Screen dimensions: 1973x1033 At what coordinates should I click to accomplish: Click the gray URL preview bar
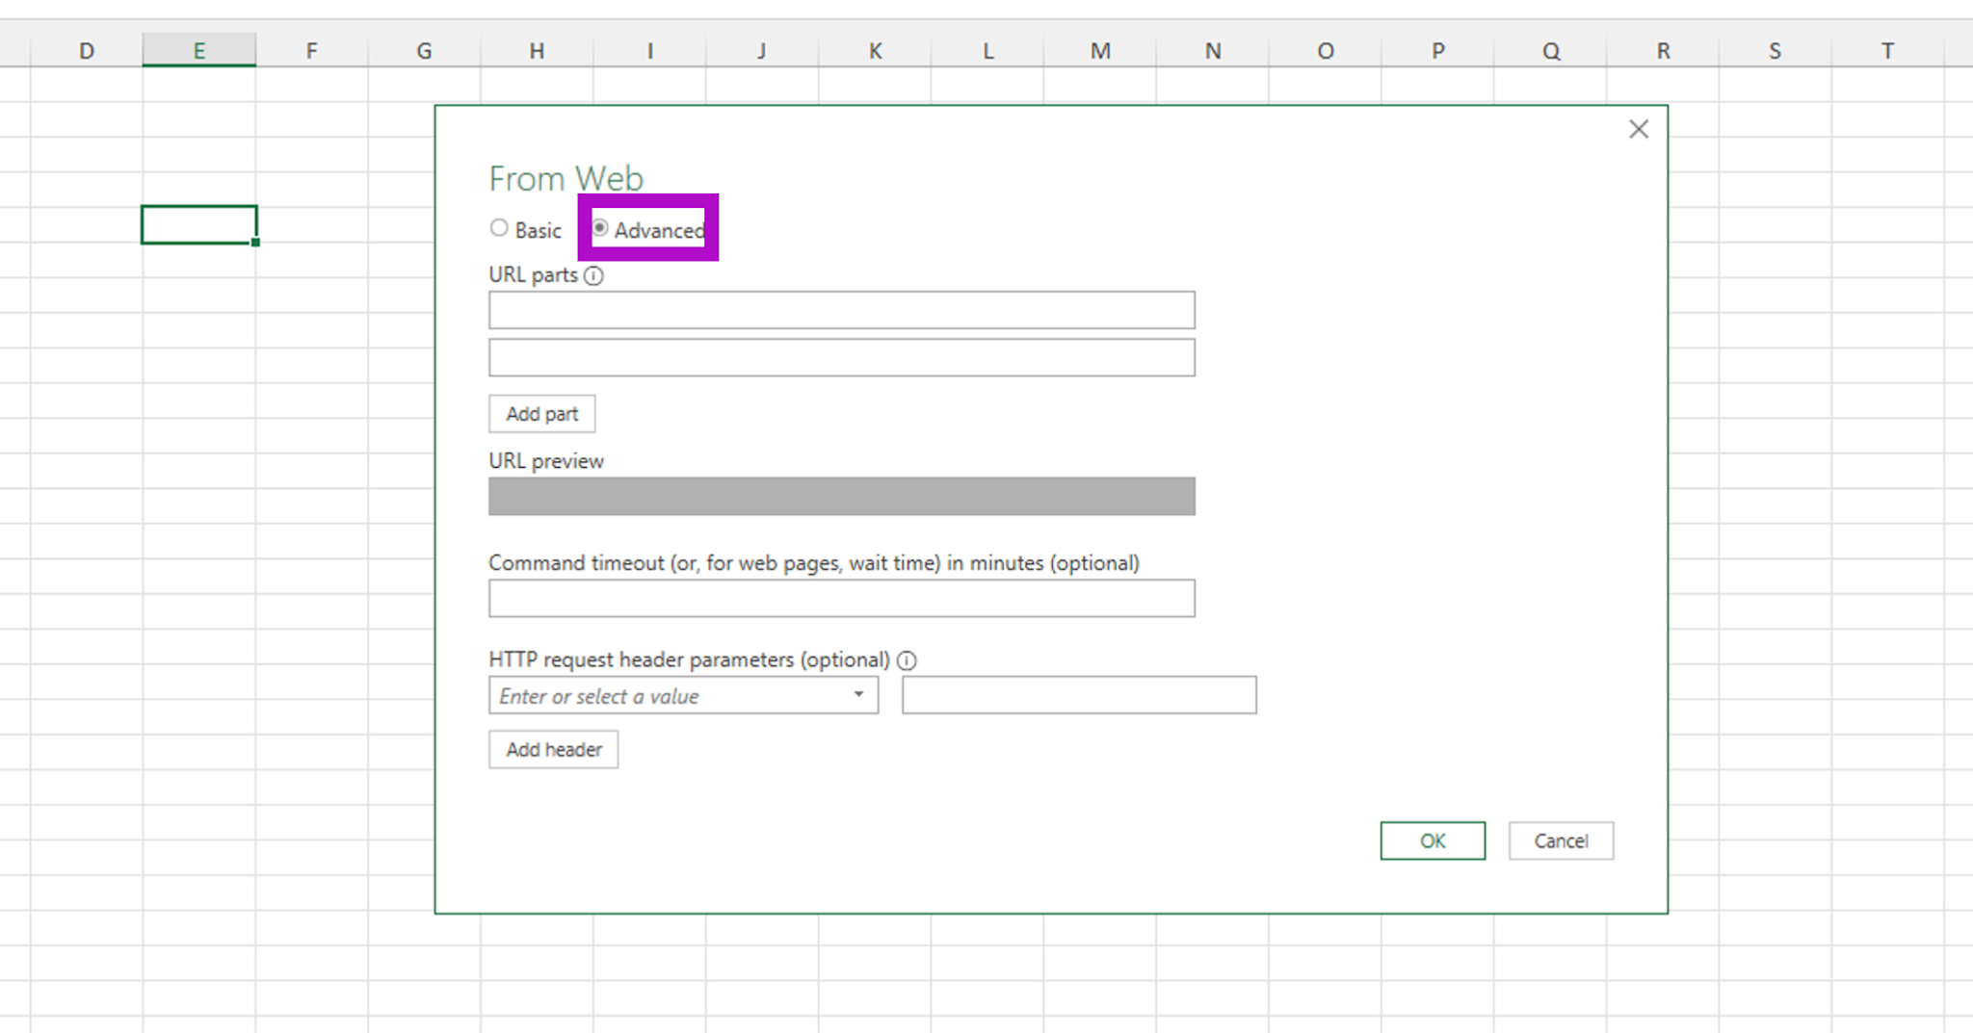tap(841, 496)
